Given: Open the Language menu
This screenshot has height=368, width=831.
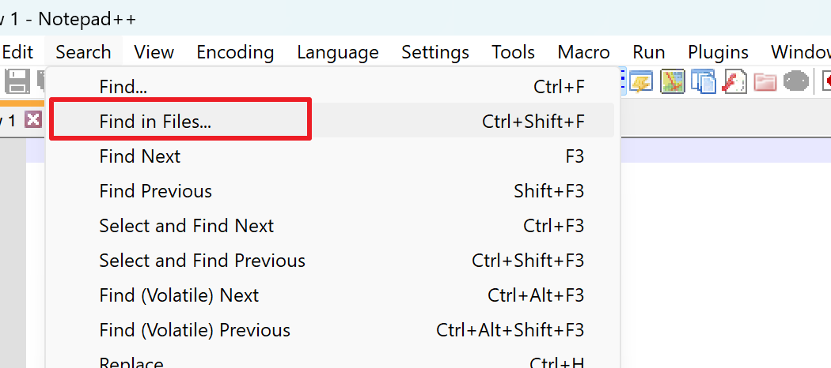Looking at the screenshot, I should click(338, 52).
